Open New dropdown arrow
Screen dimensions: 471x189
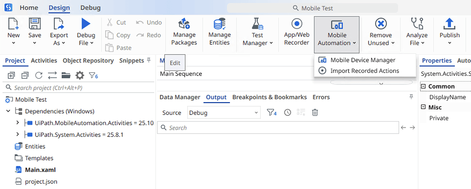click(14, 43)
